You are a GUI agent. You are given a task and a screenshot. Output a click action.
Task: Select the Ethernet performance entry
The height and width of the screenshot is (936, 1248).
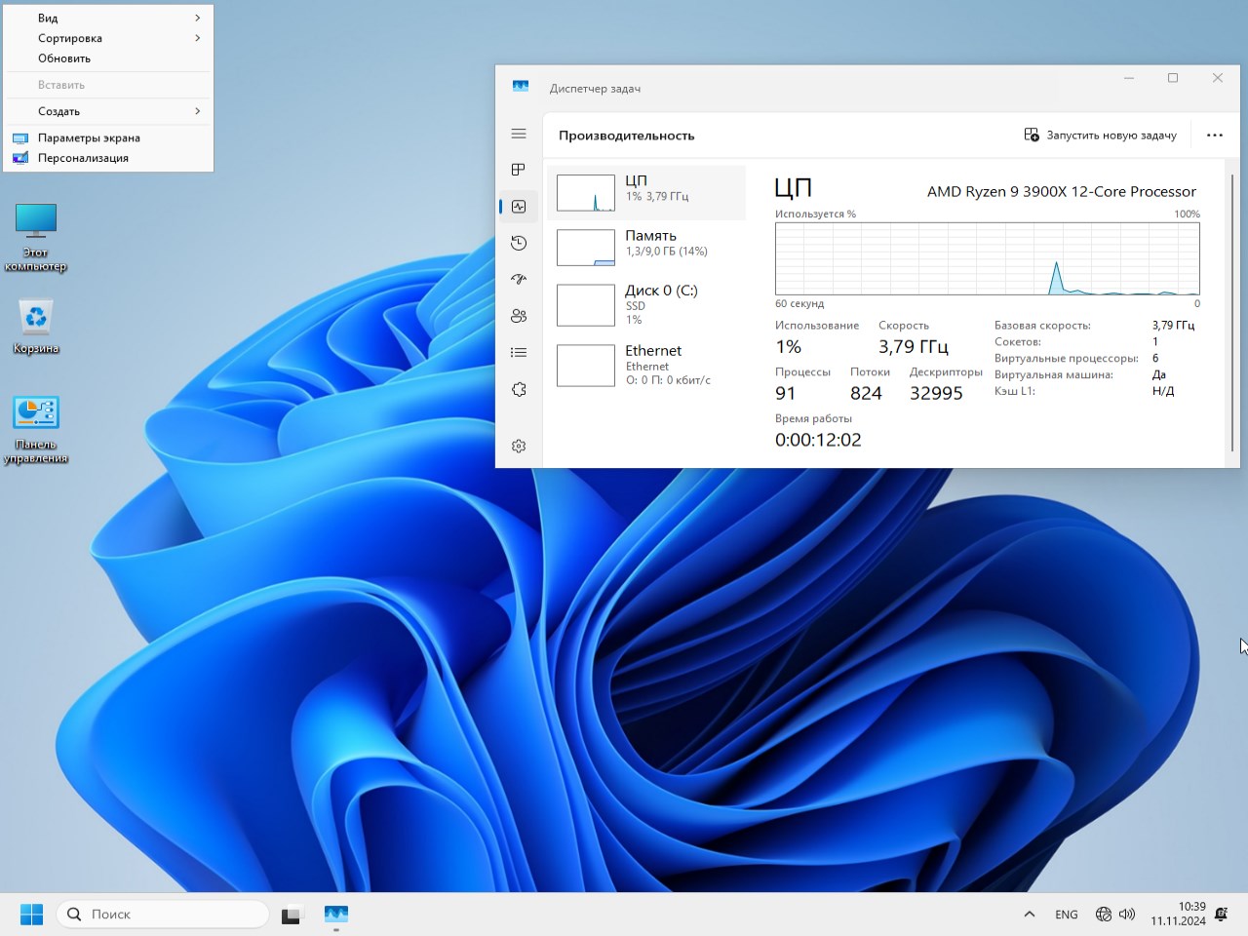(646, 365)
